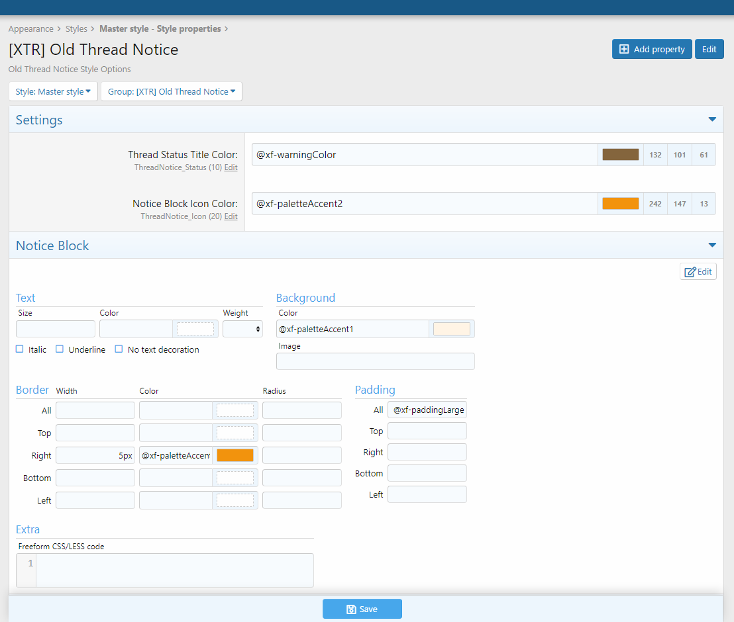This screenshot has width=734, height=622.
Task: Click Edit link under ThreadNotice_Icon
Action: pyautogui.click(x=231, y=217)
